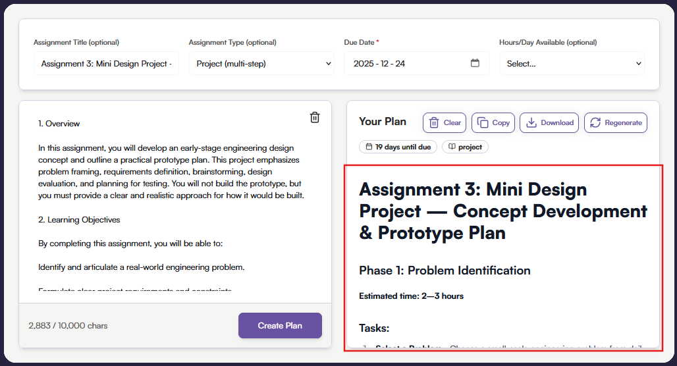
Task: Click 'Phase 1: Problem Identification' heading
Action: (445, 271)
